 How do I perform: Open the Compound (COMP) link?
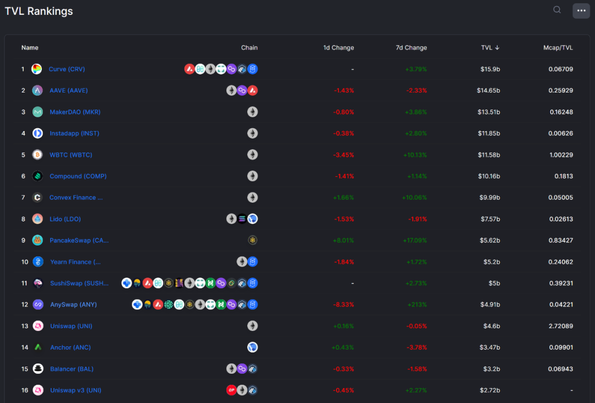click(x=78, y=176)
